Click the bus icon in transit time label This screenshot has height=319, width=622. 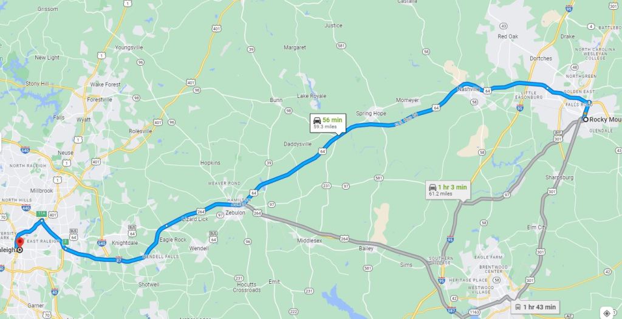518,307
